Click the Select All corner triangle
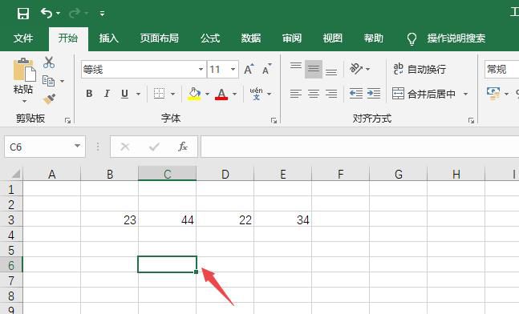519x314 pixels. coord(15,174)
